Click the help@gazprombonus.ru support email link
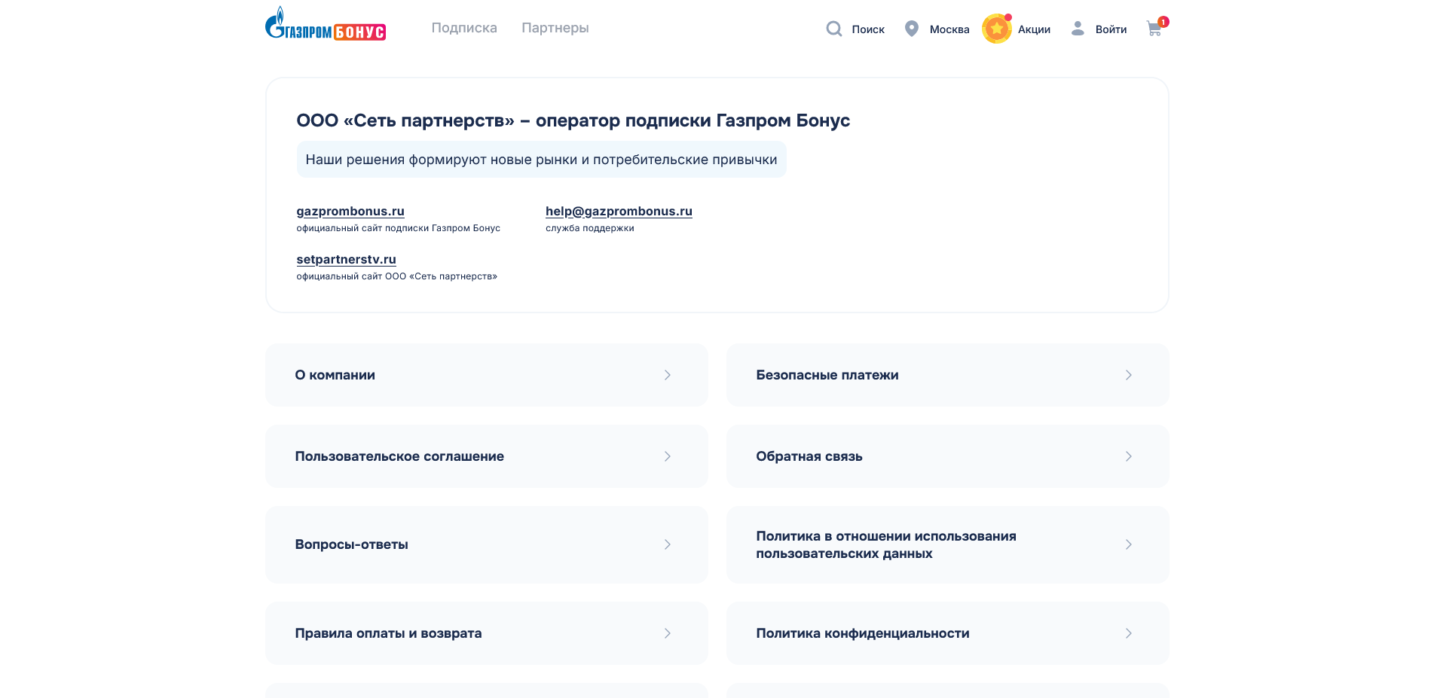The height and width of the screenshot is (698, 1434). pos(619,212)
